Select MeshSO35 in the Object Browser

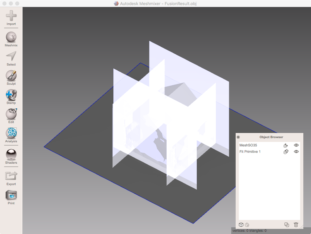(x=248, y=145)
